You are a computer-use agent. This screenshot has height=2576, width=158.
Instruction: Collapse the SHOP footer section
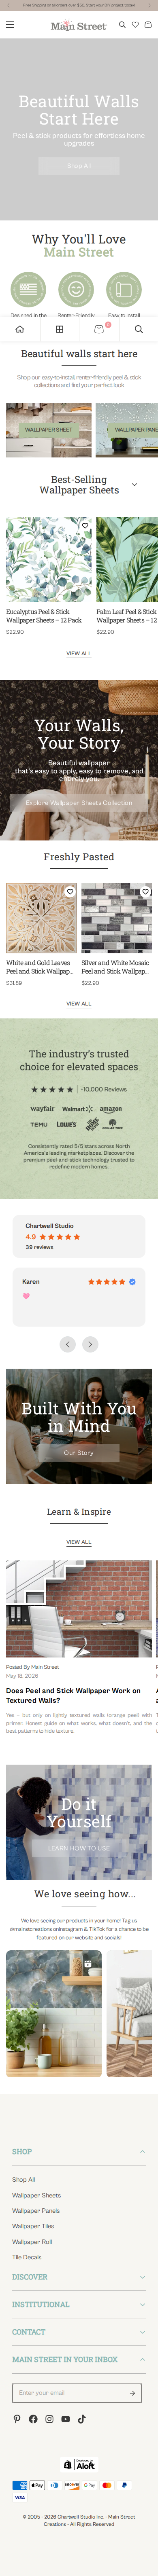point(79,2151)
